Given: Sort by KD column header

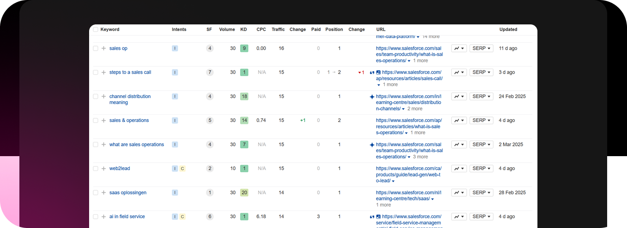Looking at the screenshot, I should point(243,29).
